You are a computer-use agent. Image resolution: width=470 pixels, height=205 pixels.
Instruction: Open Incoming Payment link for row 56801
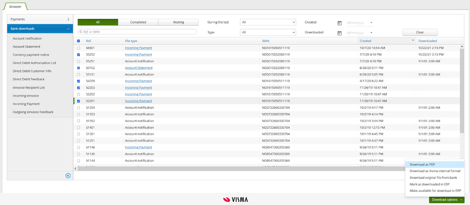pyautogui.click(x=138, y=48)
